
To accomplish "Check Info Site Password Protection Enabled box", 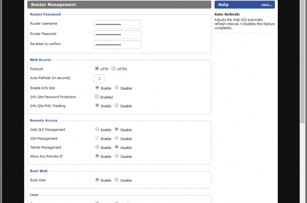I will click(x=97, y=97).
